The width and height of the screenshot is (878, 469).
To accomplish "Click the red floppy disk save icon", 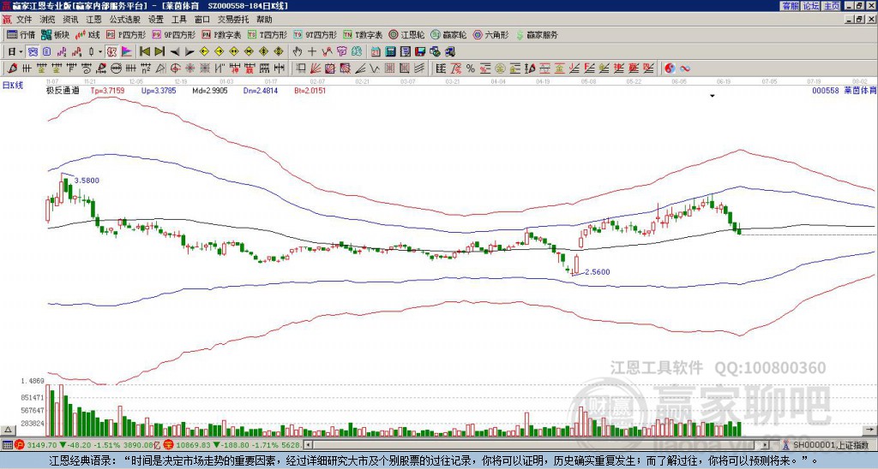I will pos(420,51).
